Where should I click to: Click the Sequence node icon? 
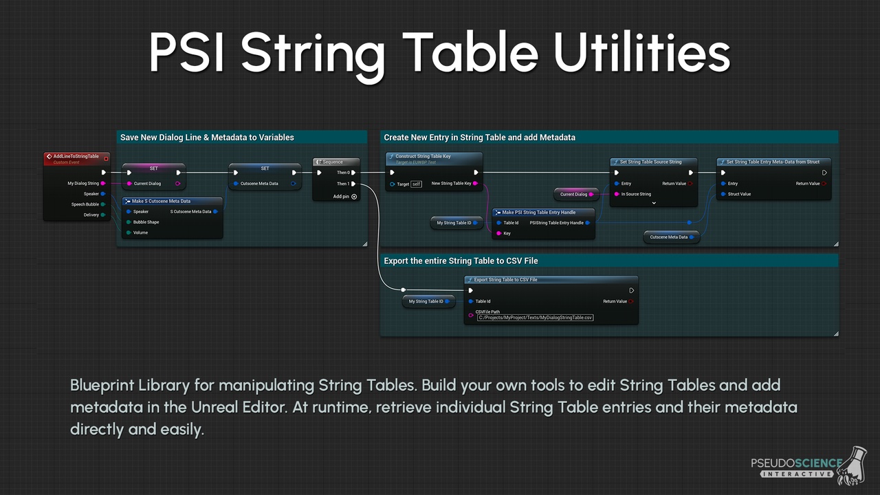[318, 162]
